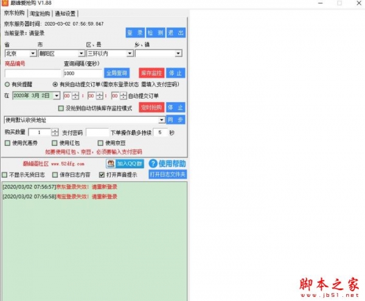Uncheck the 打开声音提示 checkbox
The height and width of the screenshot is (301, 365).
(102, 175)
